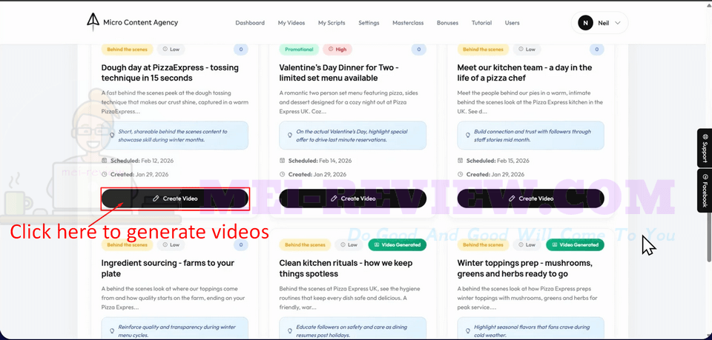712x340 pixels.
Task: Open the Bonuses page
Action: pos(447,23)
